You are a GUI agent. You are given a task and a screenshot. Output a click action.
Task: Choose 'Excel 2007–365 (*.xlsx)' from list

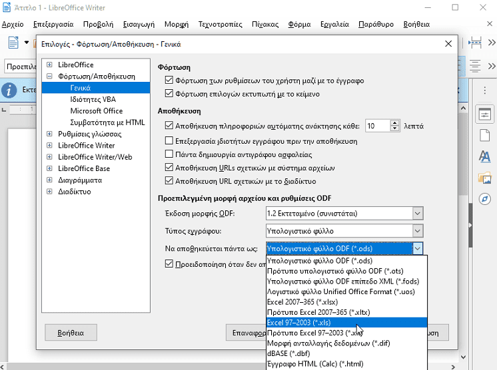[346, 302]
